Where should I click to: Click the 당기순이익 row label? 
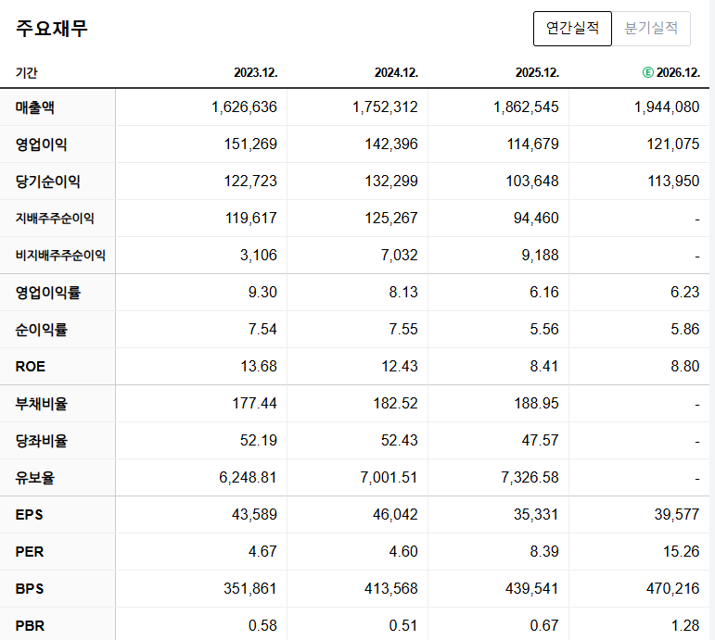tap(48, 182)
